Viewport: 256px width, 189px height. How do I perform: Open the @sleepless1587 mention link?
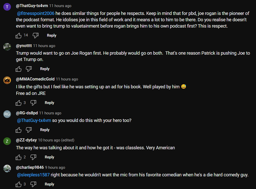33,175
